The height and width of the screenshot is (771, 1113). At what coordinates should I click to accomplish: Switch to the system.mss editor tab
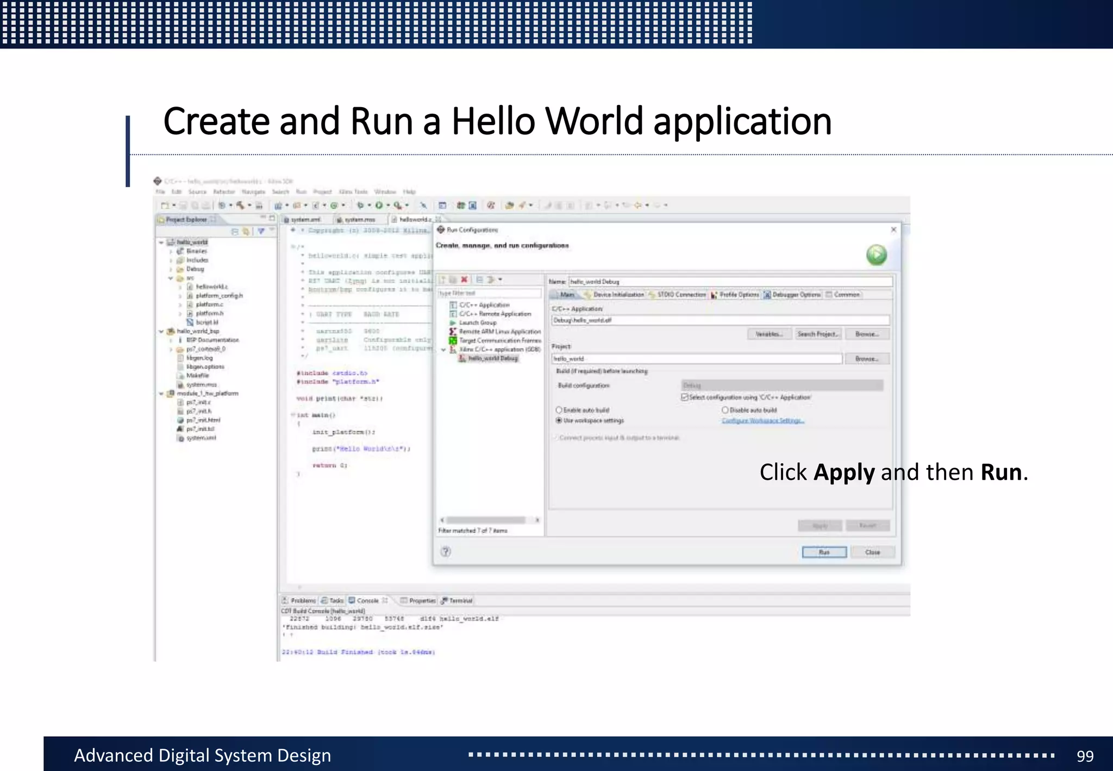[x=356, y=220]
